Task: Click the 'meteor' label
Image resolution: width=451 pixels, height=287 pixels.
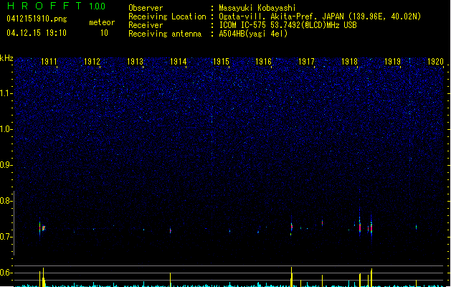Action: point(102,22)
